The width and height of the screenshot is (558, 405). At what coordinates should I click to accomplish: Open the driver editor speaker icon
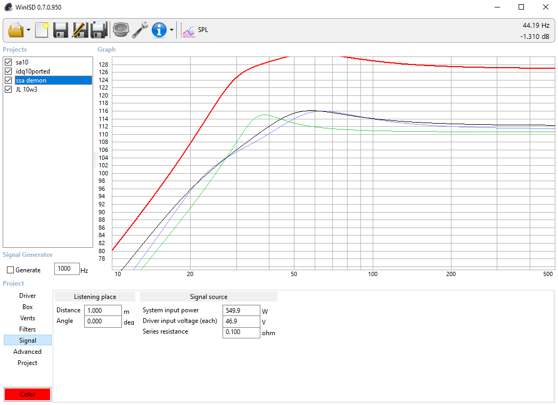point(121,30)
